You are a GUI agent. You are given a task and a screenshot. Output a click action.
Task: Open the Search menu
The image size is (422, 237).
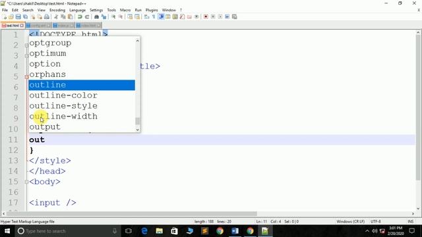coord(28,10)
